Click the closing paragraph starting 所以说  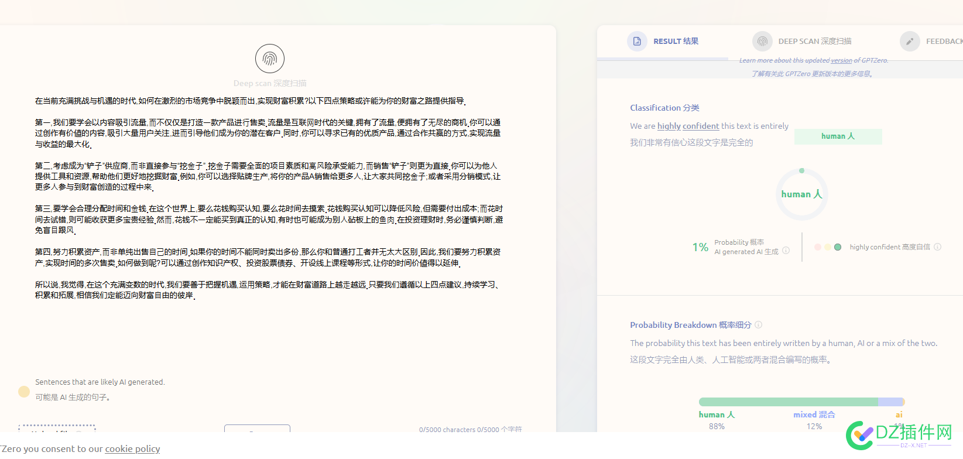pos(268,289)
